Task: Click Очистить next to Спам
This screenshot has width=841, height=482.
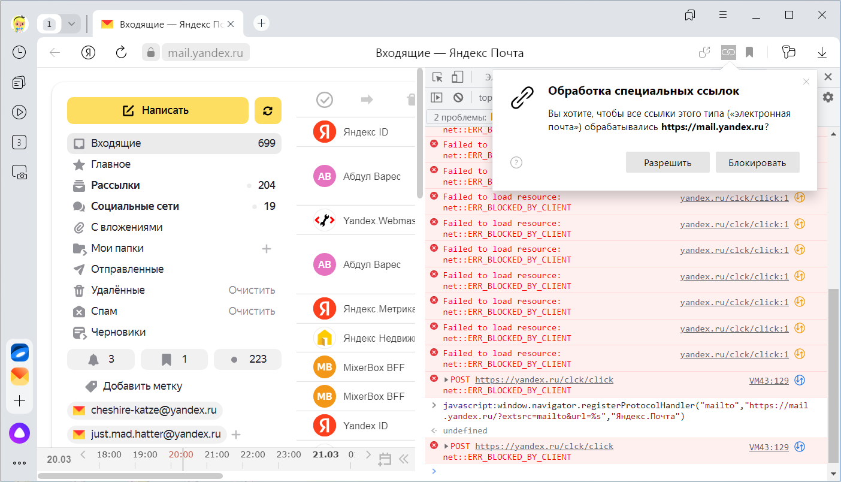Action: (x=252, y=311)
